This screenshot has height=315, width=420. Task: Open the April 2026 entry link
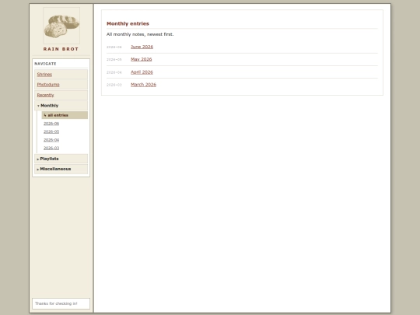tap(142, 72)
